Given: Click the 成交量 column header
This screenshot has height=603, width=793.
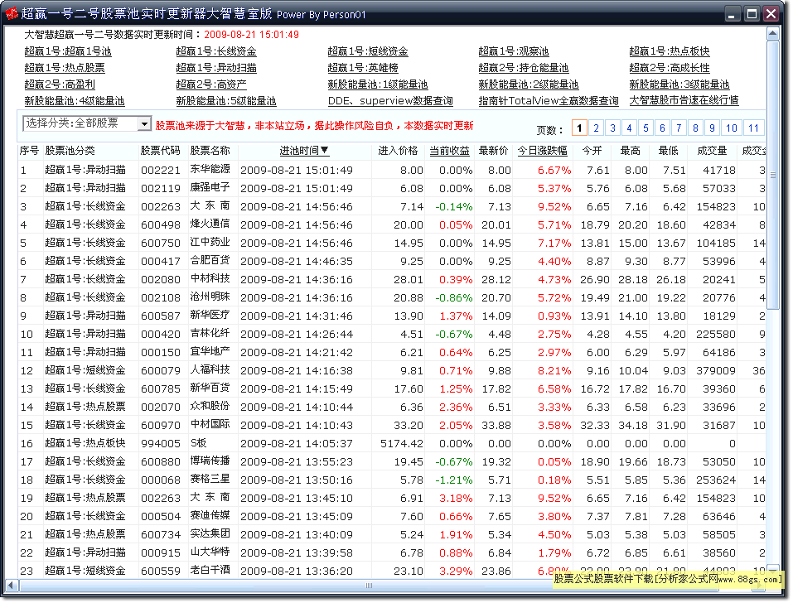Looking at the screenshot, I should click(x=712, y=151).
